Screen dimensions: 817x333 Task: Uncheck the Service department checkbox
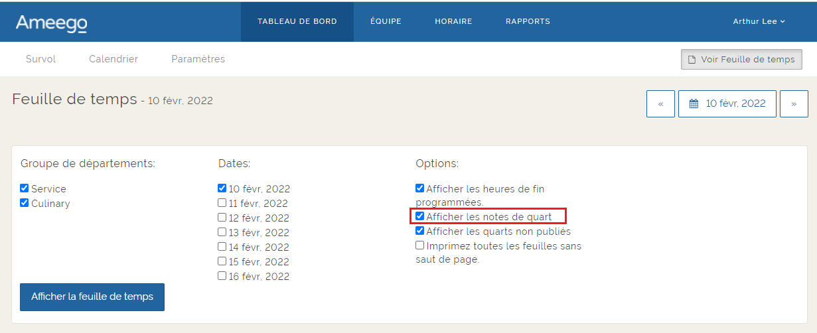pyautogui.click(x=25, y=188)
